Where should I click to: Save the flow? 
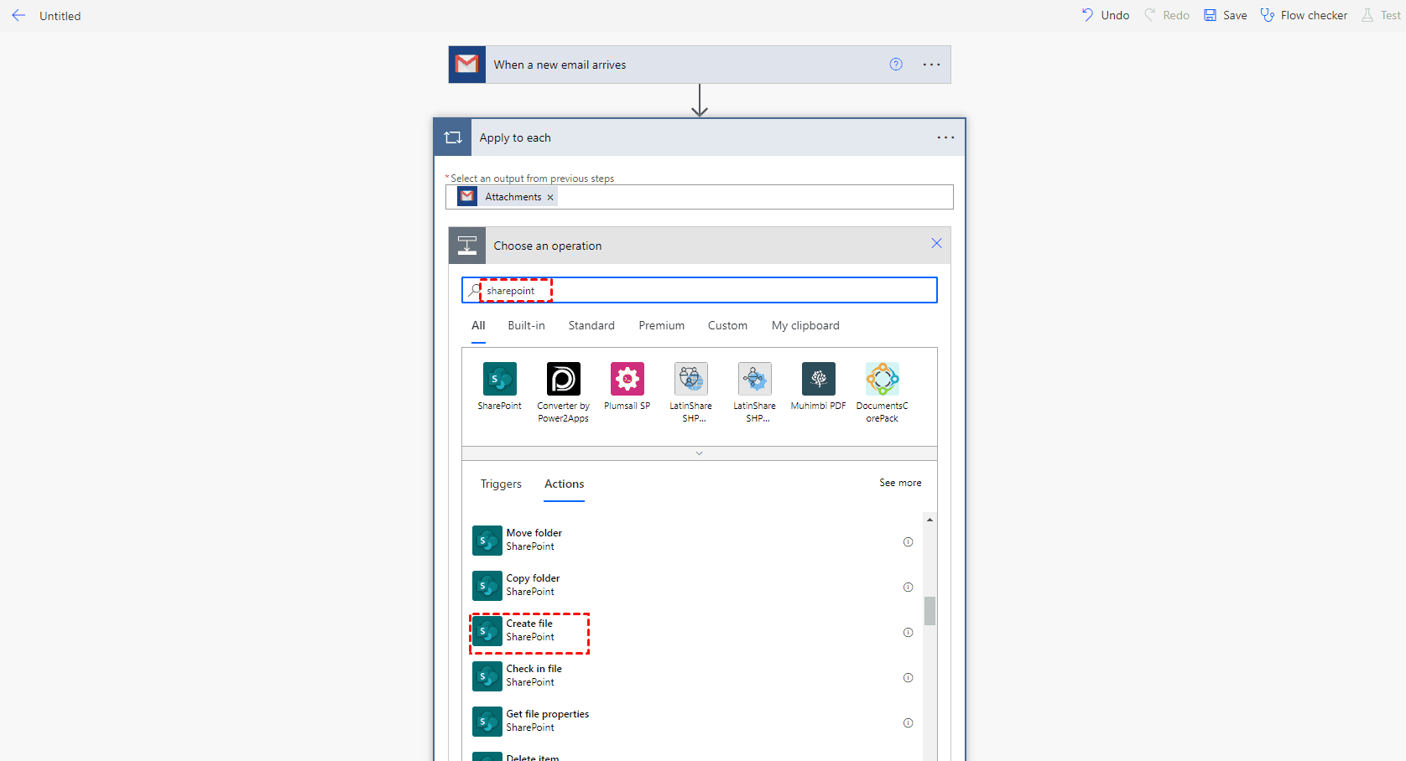(x=1226, y=15)
